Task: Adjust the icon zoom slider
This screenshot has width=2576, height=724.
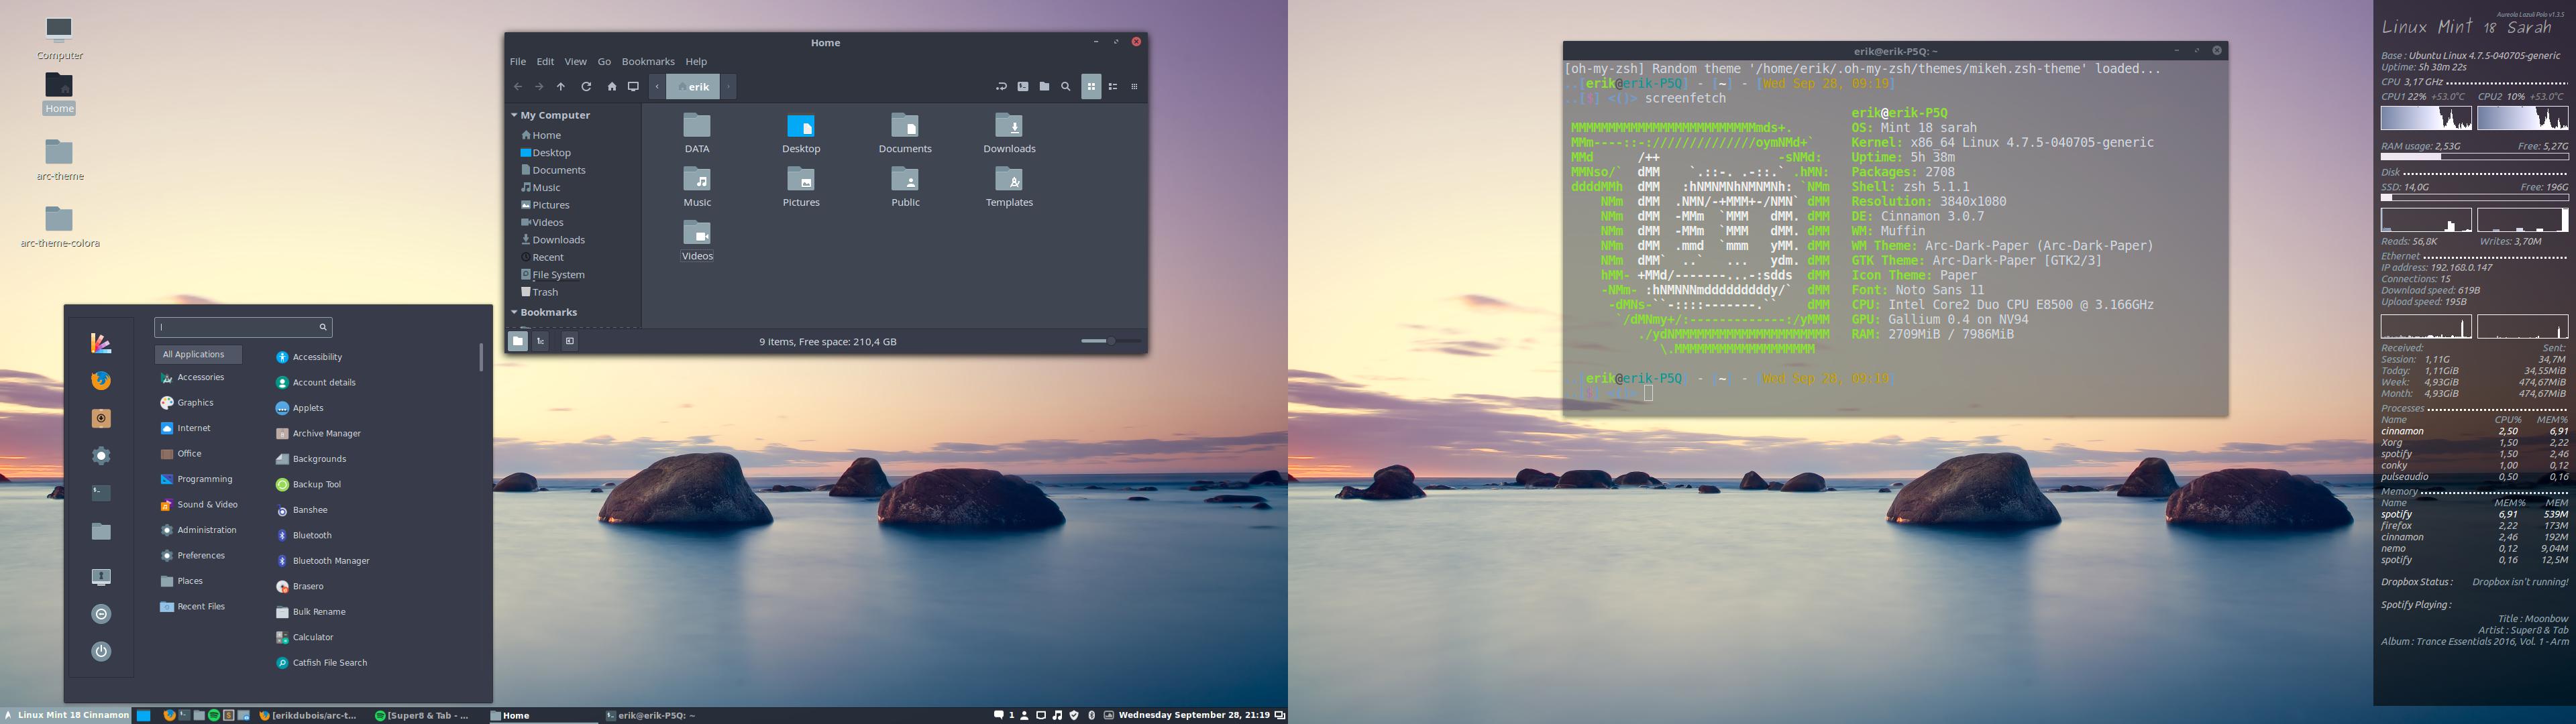Action: coord(1110,341)
